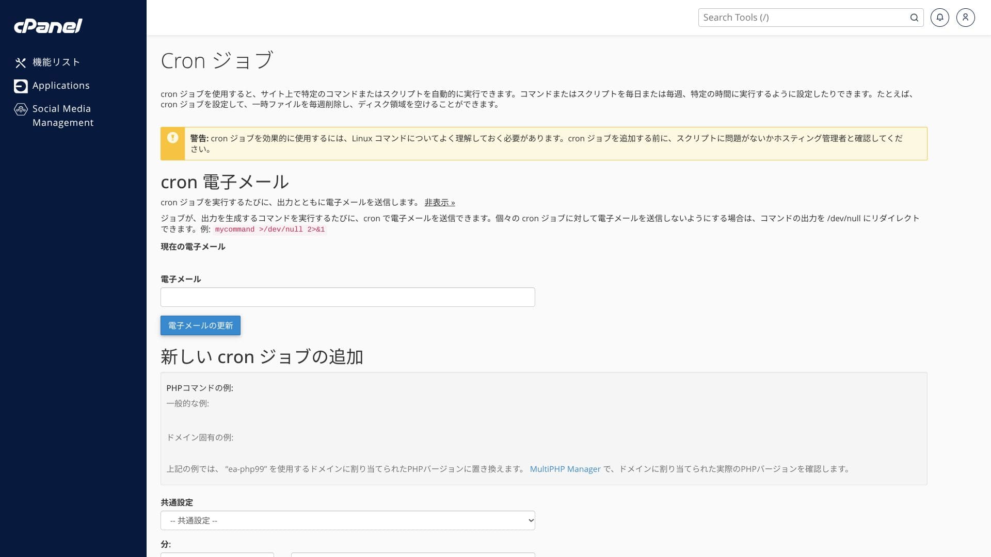Click the Applications sidebar icon
This screenshot has width=991, height=557.
(21, 86)
